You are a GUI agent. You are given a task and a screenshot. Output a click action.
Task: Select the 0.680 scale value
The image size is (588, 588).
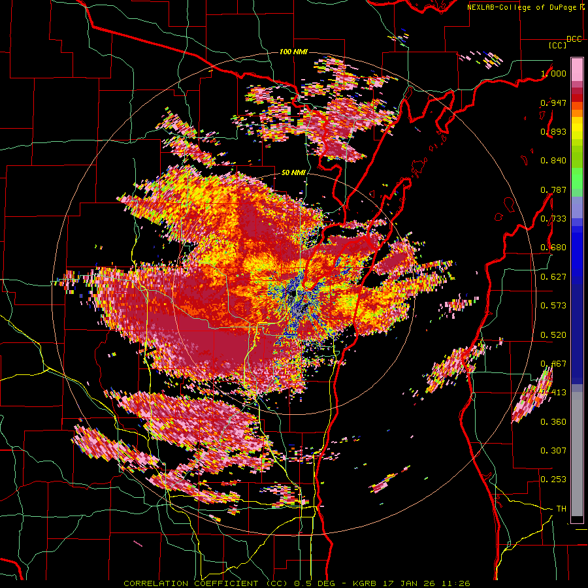[553, 248]
